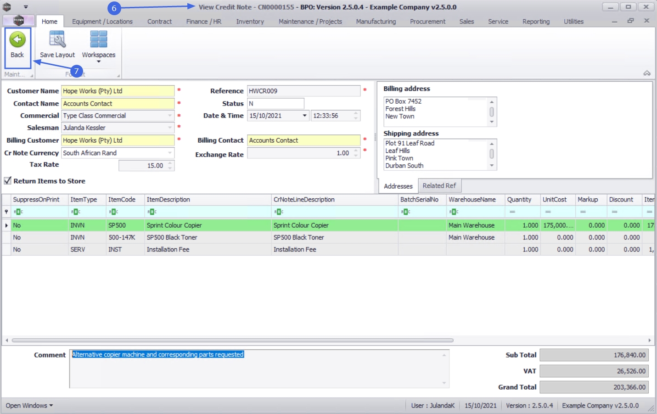This screenshot has height=414, width=657.
Task: Click the app icon in the title bar
Action: coord(7,7)
